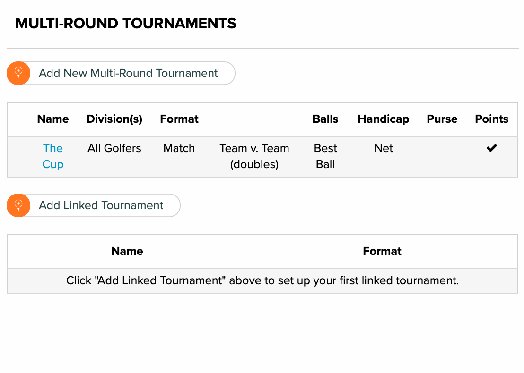
Task: Click the Handicap column header
Action: (x=384, y=119)
